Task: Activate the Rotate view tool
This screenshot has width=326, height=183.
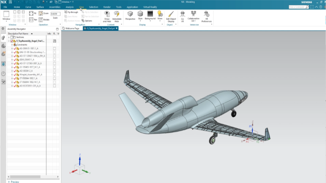Action: pos(41,20)
